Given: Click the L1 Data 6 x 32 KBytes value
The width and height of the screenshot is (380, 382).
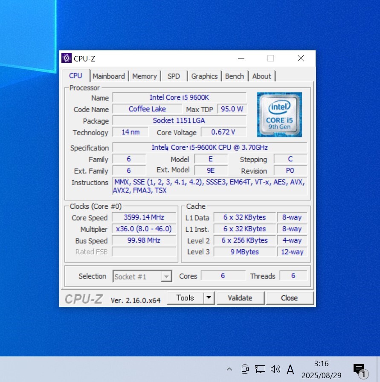Looking at the screenshot, I should tap(245, 217).
